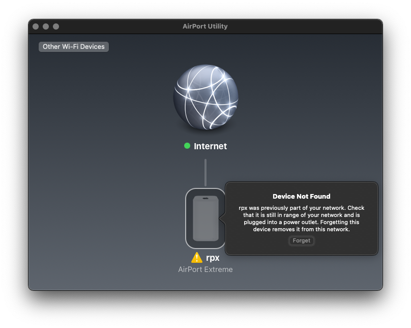Click the "rpx" device name label
The height and width of the screenshot is (328, 411).
pos(213,258)
